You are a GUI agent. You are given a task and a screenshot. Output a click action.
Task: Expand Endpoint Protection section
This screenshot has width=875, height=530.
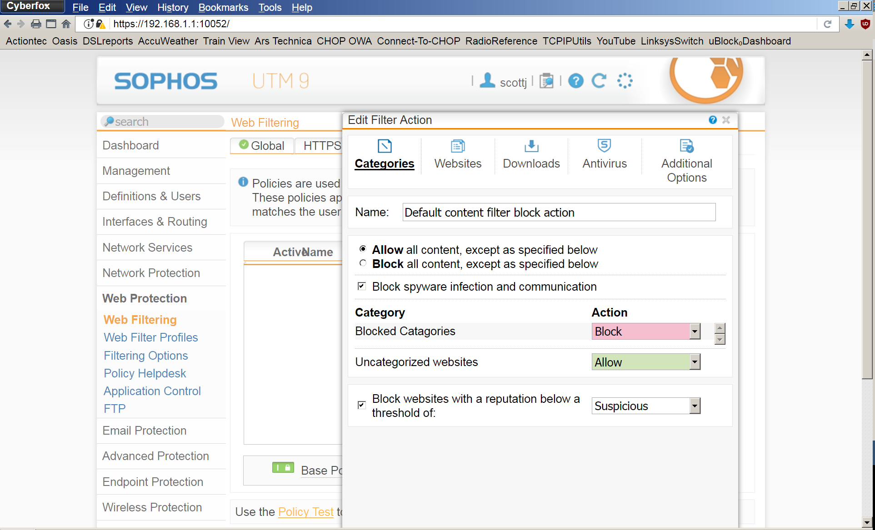pos(153,482)
